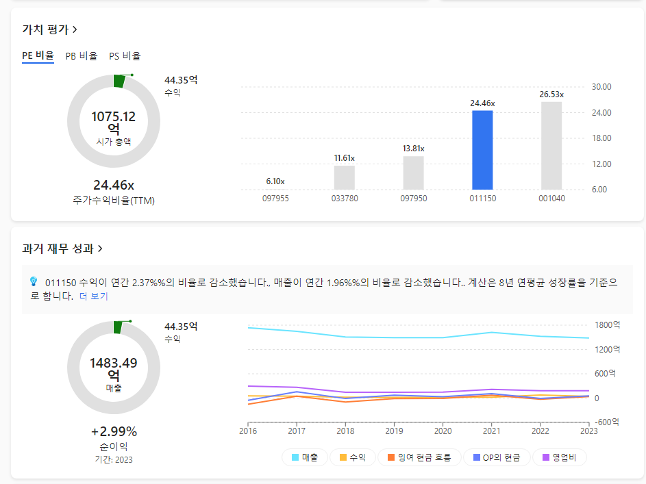Click the lightbulb insight icon

click(x=34, y=282)
